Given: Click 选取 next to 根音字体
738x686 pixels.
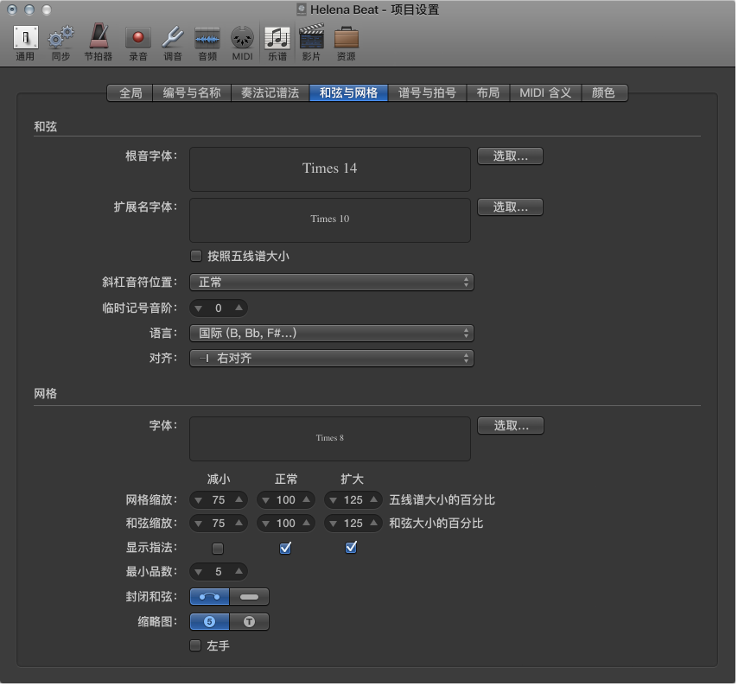Looking at the screenshot, I should click(510, 156).
